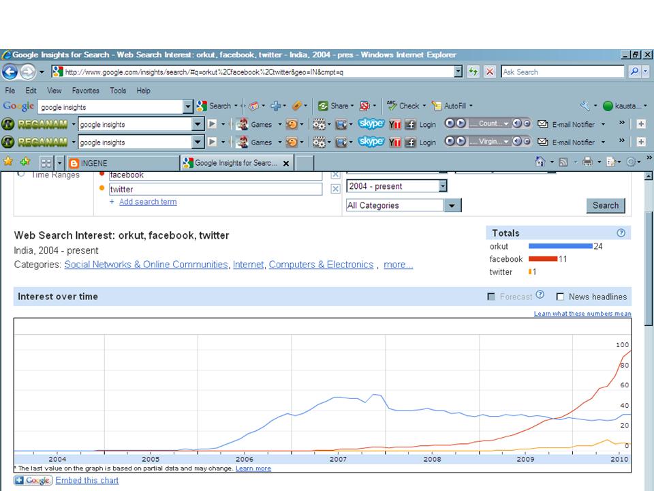Viewport: 654px width, 491px height.
Task: Click the more... categories link
Action: pyautogui.click(x=399, y=265)
